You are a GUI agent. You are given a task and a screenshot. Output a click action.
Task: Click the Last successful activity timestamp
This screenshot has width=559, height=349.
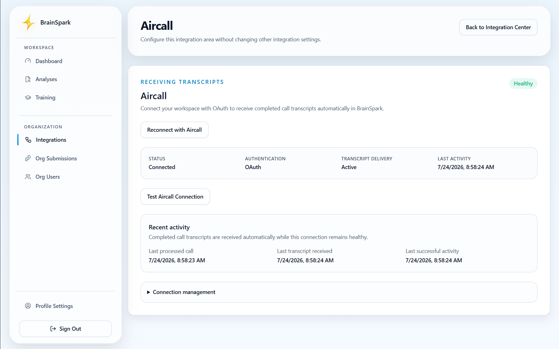(434, 260)
